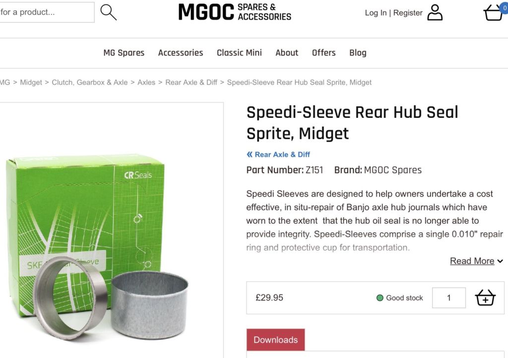Click the Log In link

pos(376,13)
